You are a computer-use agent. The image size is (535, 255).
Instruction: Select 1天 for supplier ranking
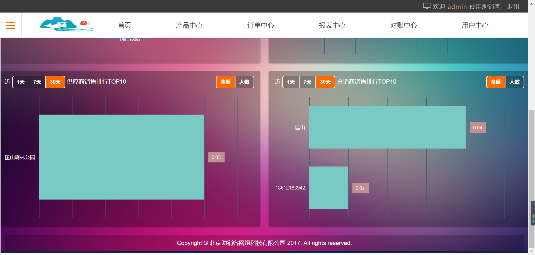(21, 82)
